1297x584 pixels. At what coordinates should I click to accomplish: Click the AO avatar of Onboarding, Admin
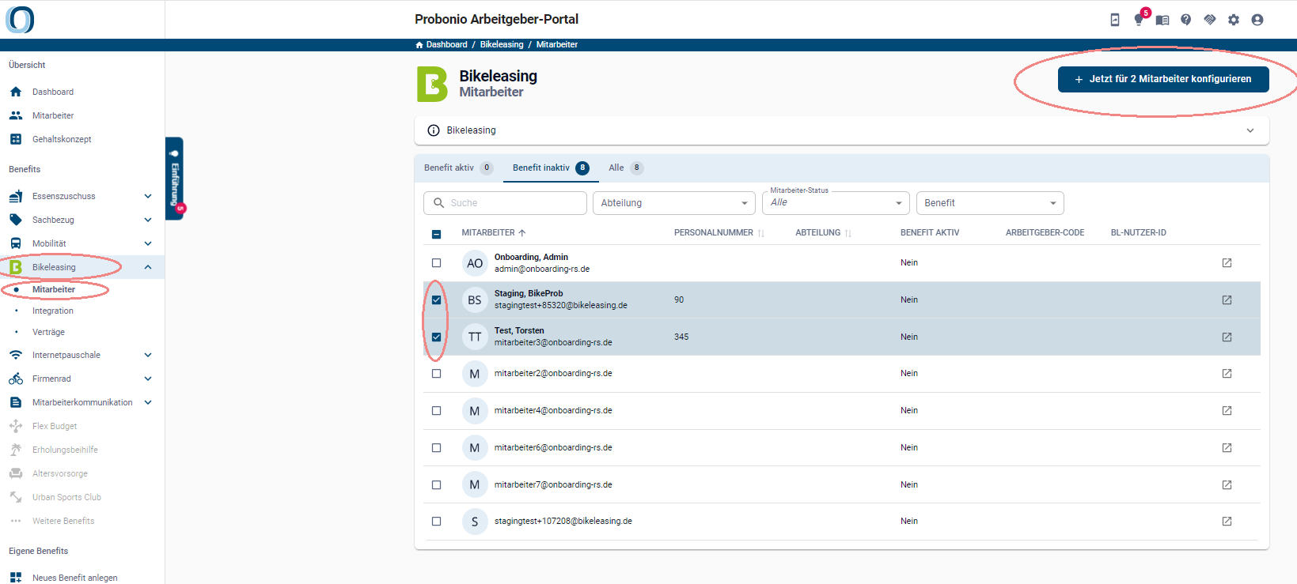click(x=475, y=263)
